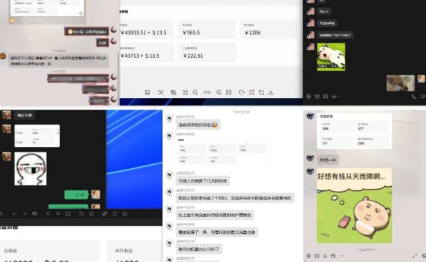Rotate the image in the light image viewer
Screen dimensions: 426x262
click(241, 92)
